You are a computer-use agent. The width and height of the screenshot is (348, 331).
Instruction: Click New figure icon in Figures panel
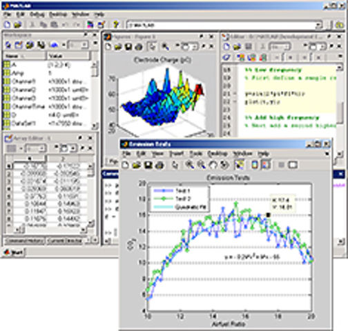coord(108,47)
